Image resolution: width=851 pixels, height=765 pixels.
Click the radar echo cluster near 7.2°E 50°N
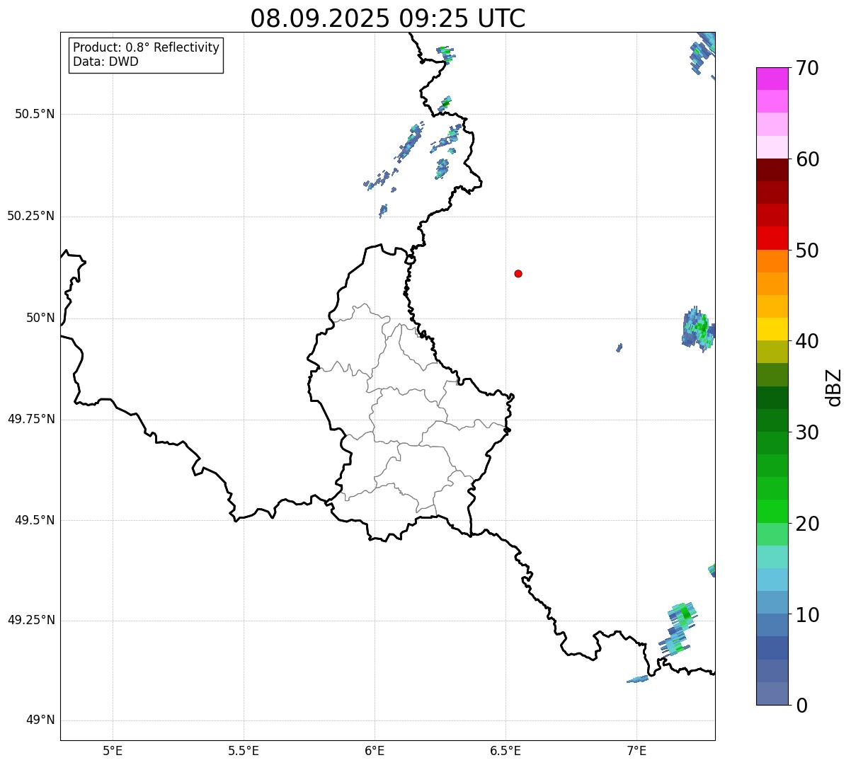point(699,329)
